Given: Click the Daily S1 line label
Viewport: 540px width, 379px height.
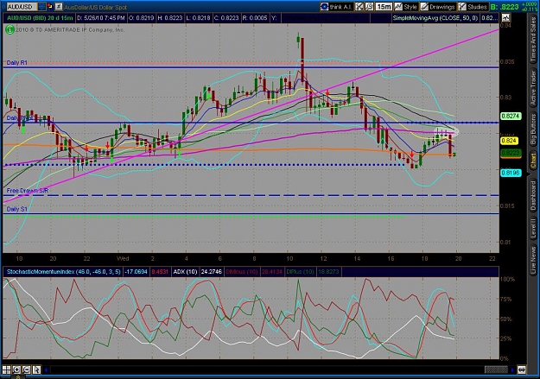Looking at the screenshot, I should click(17, 209).
